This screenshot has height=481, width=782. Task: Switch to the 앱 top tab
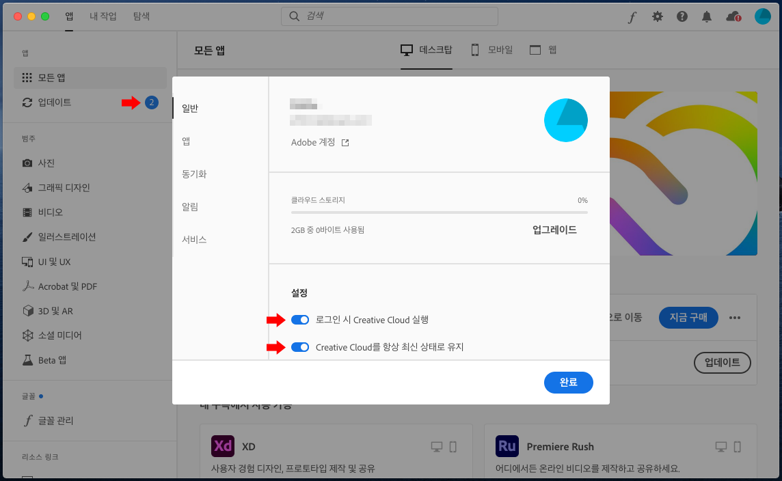69,16
